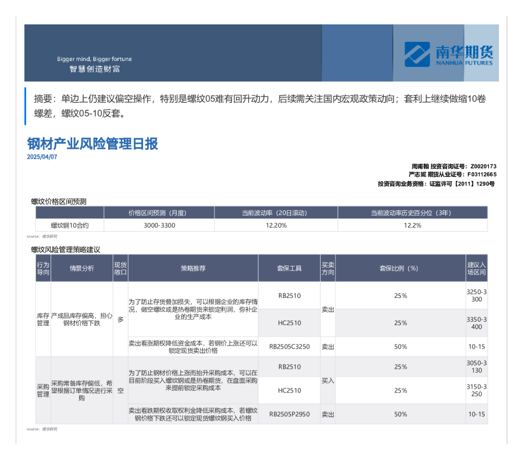This screenshot has width=523, height=460.
Task: Click author line 严志妮 期货从业证号
Action: [452, 174]
